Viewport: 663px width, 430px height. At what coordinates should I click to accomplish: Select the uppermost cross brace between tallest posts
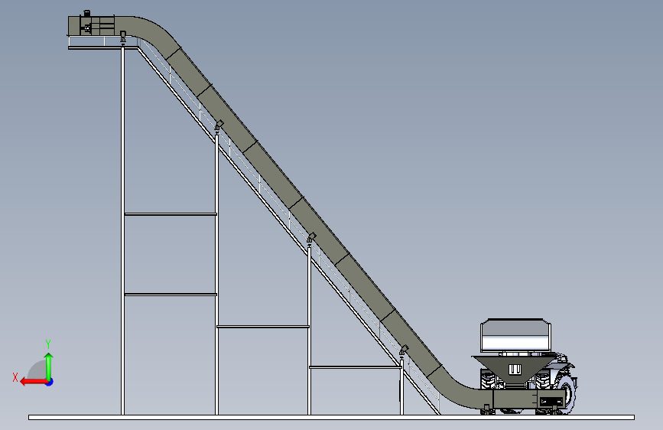(x=171, y=214)
